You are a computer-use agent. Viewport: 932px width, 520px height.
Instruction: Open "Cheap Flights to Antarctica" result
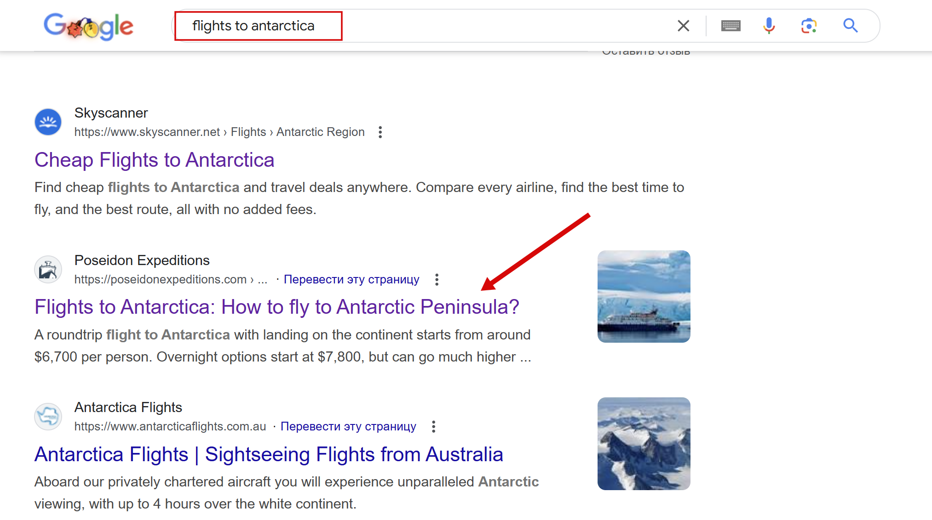point(154,160)
